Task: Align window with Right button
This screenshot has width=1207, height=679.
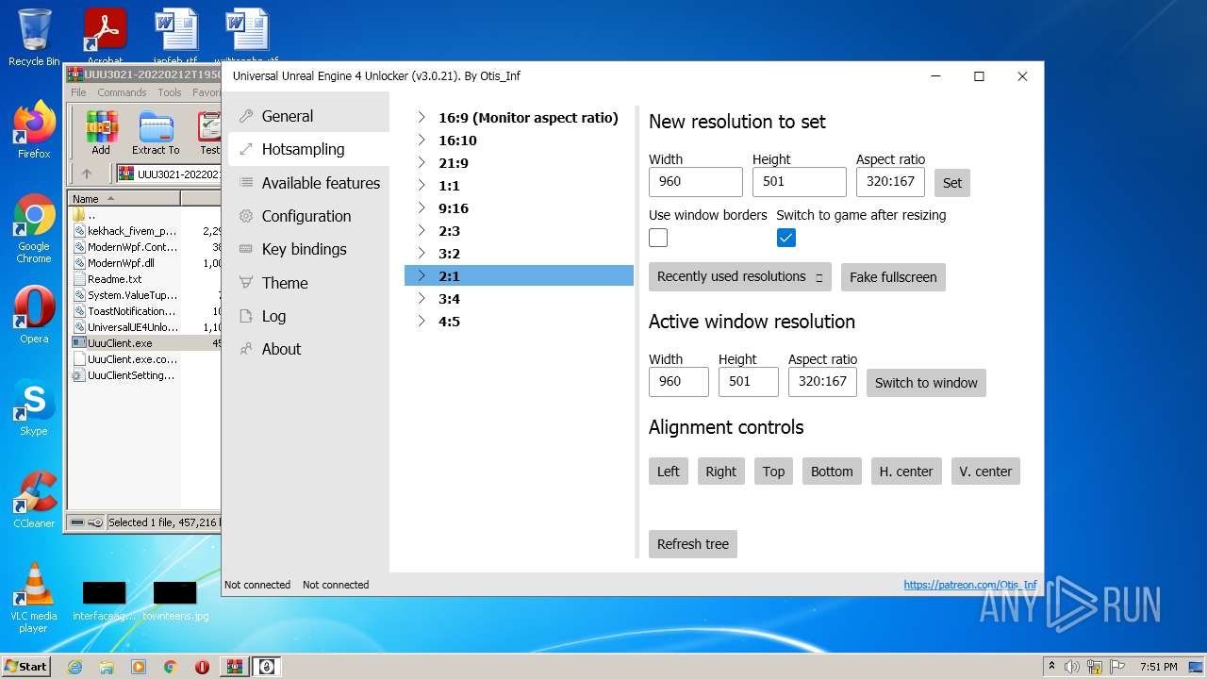Action: tap(721, 472)
